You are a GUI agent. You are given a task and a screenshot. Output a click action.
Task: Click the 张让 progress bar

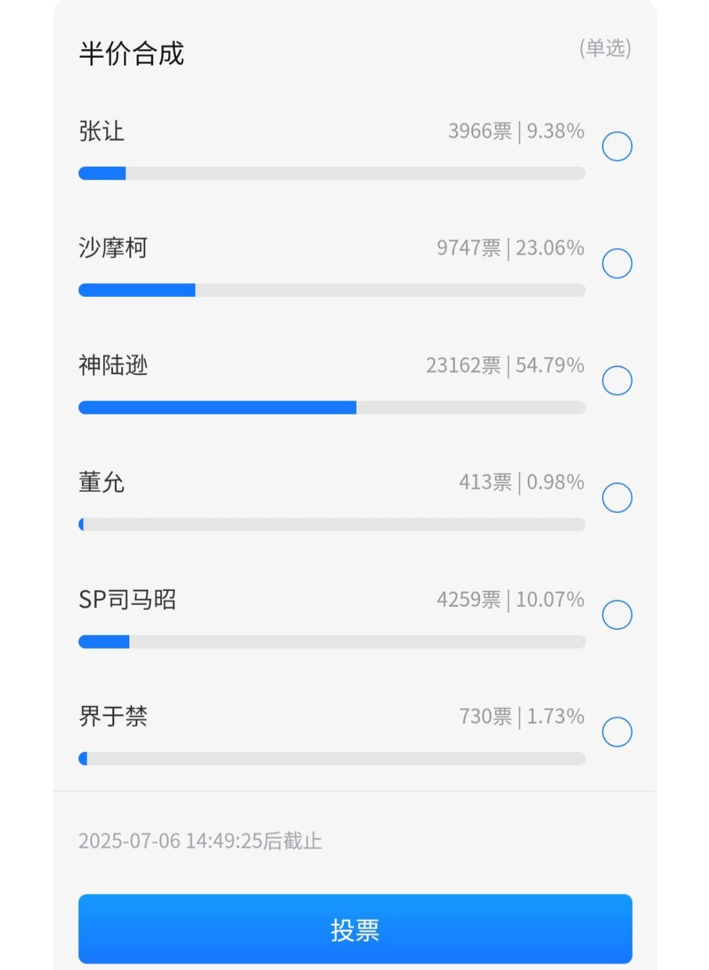[x=332, y=173]
